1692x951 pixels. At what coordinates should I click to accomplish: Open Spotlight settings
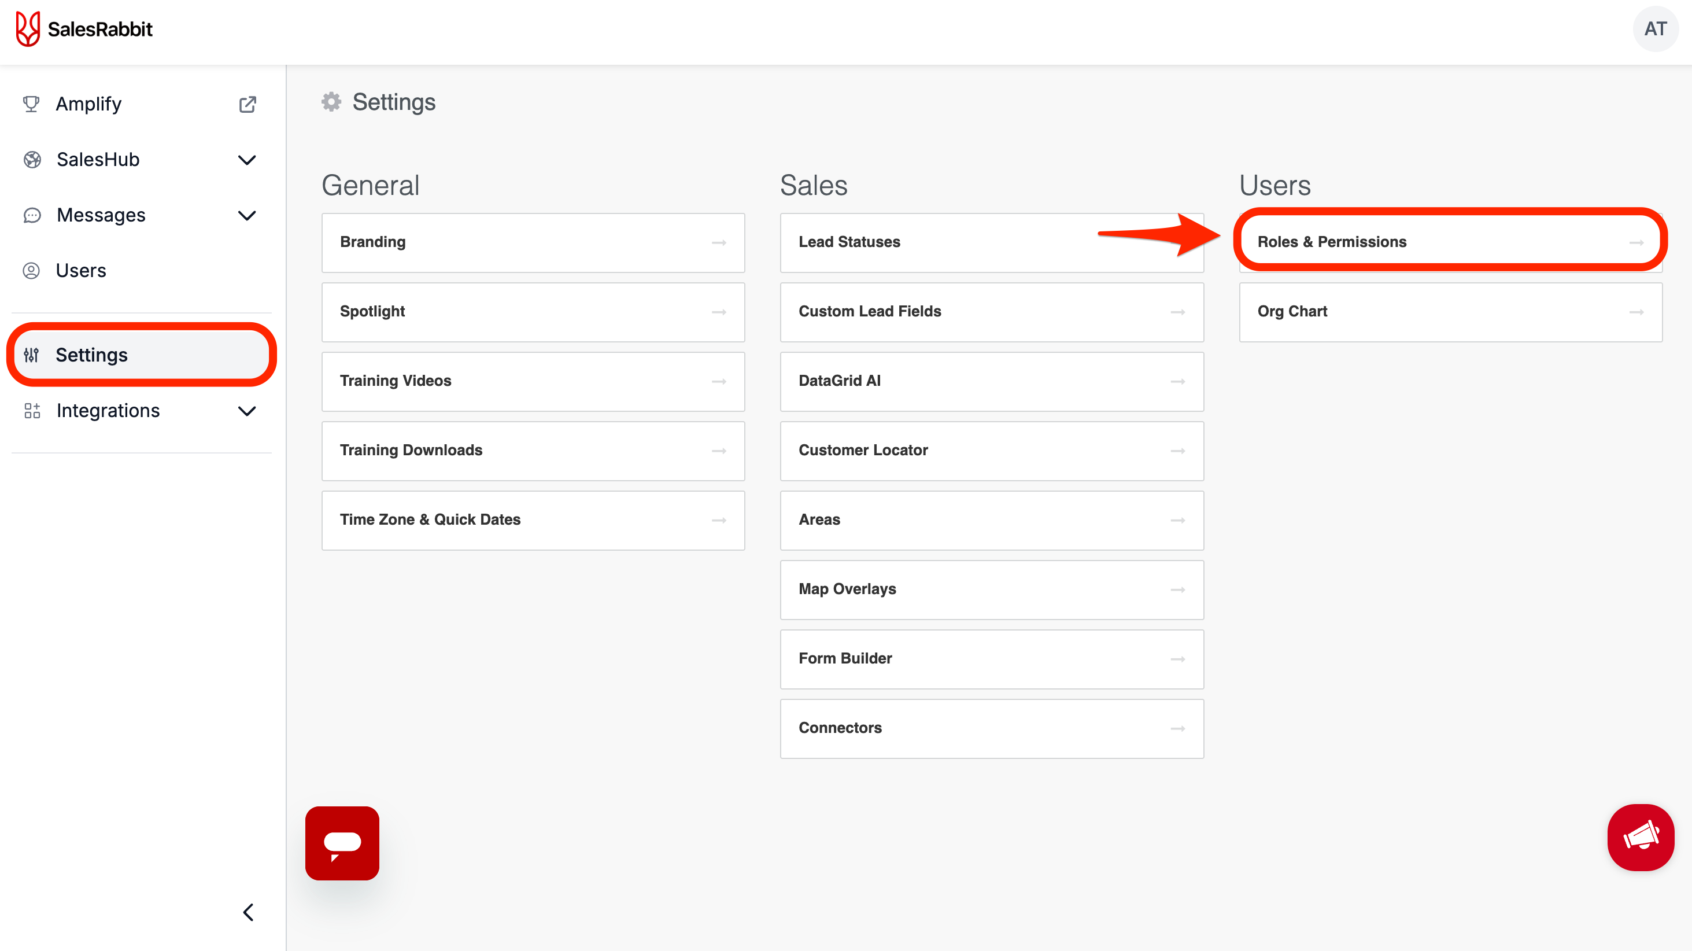[533, 312]
